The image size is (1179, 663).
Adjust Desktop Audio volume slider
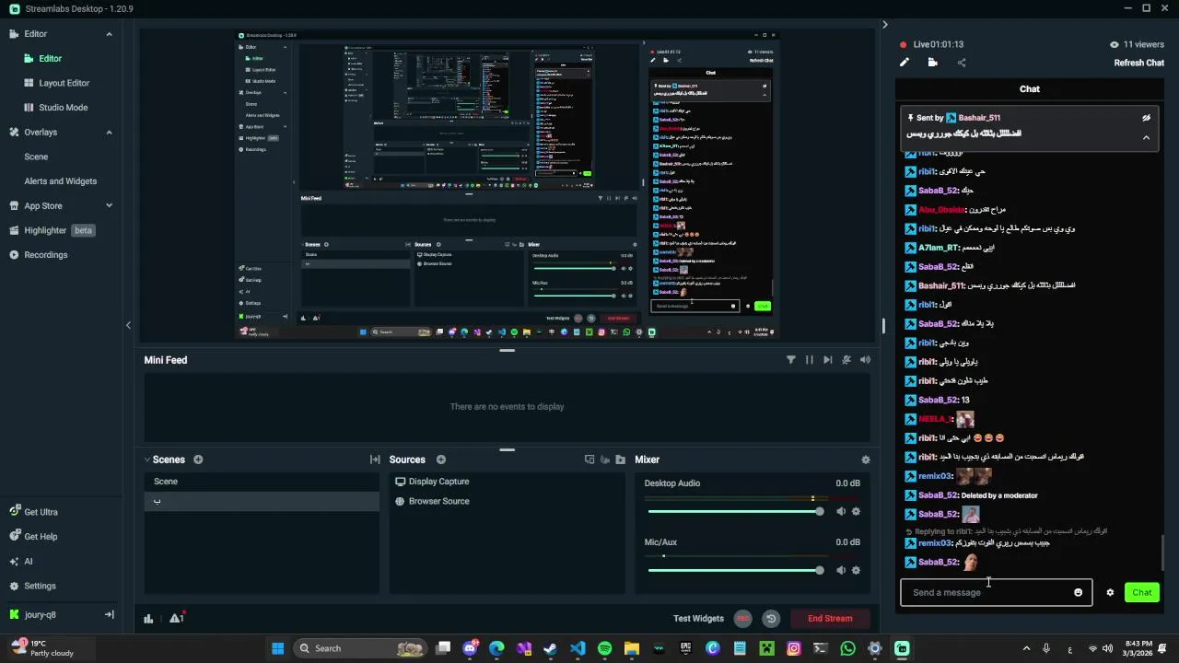coord(735,511)
